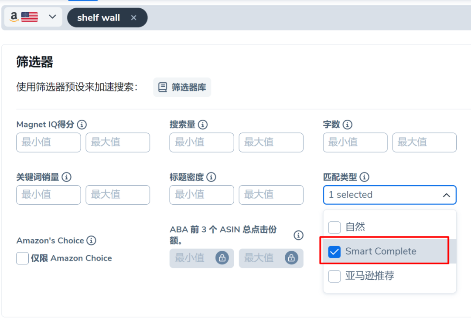Click info icon for ABA 前 3 个 ASIN 总点击份额
This screenshot has height=328, width=471.
pos(298,235)
